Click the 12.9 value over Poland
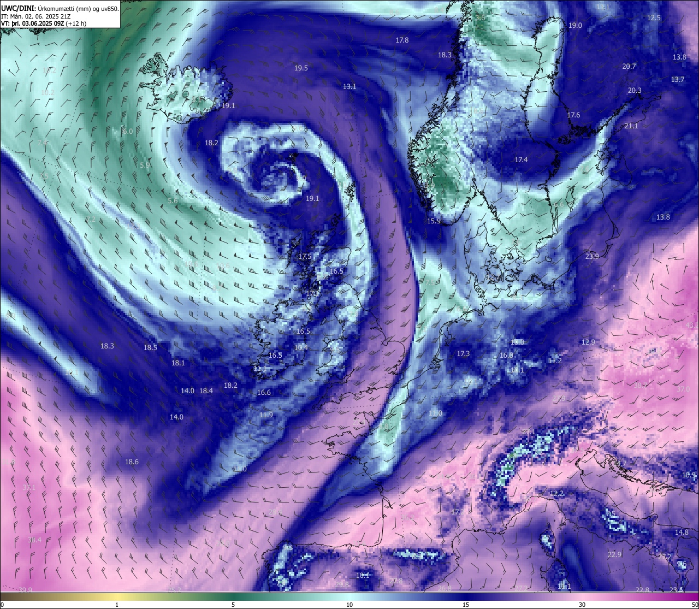This screenshot has width=699, height=609. [588, 342]
